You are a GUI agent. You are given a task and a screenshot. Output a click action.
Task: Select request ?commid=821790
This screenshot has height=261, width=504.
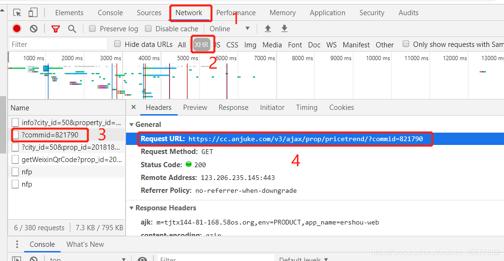tap(66, 135)
